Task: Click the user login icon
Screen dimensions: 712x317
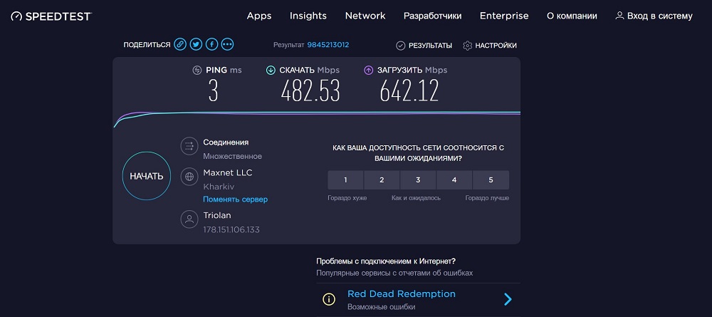Action: (619, 16)
